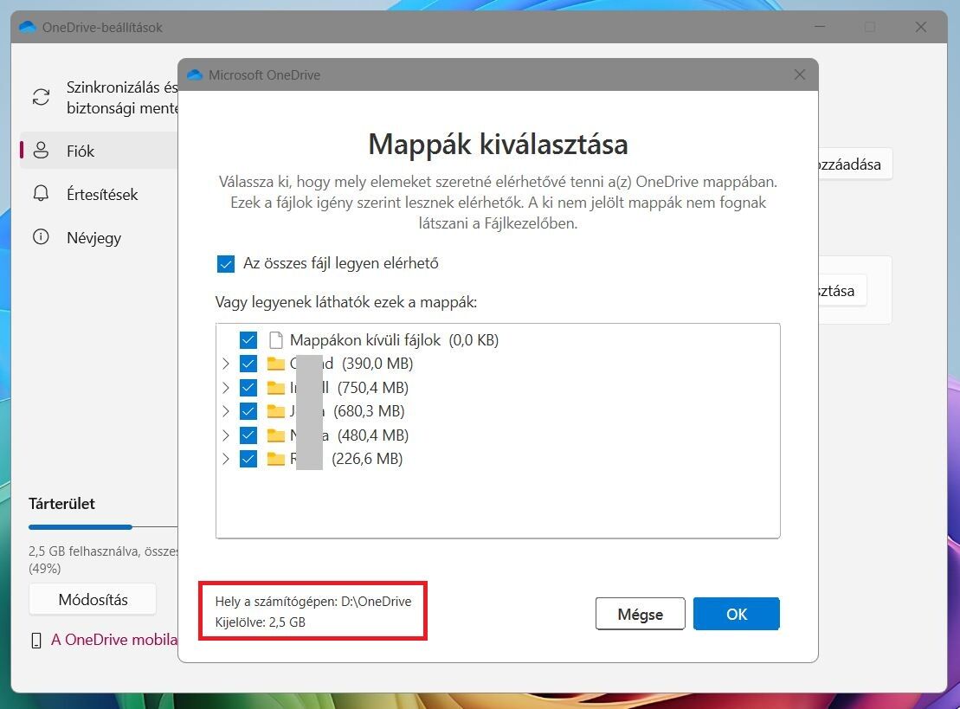Expand the 390,0 MB folder
The image size is (960, 709).
pos(225,364)
